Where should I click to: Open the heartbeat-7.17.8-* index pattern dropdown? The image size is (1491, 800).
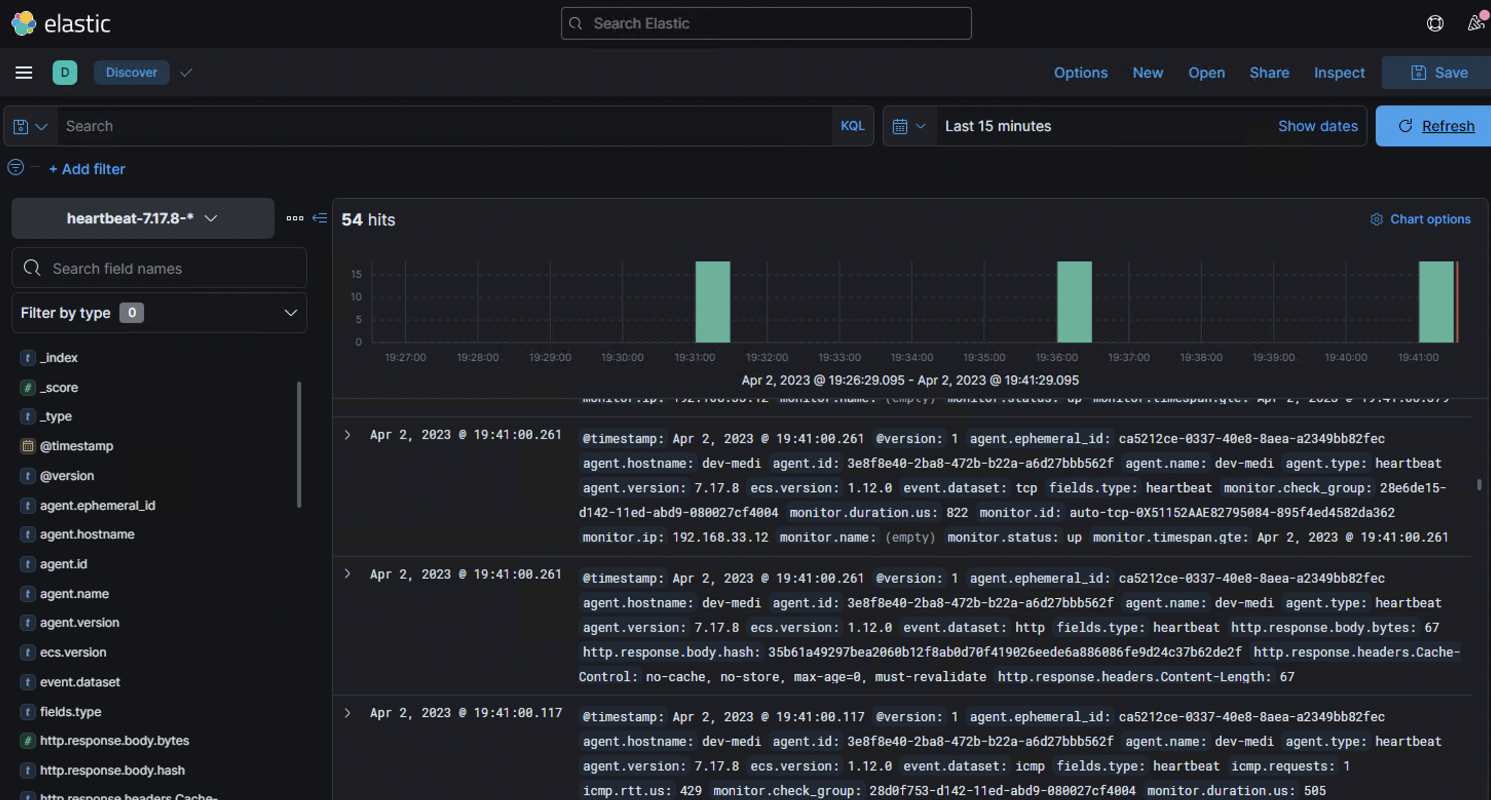coord(142,218)
